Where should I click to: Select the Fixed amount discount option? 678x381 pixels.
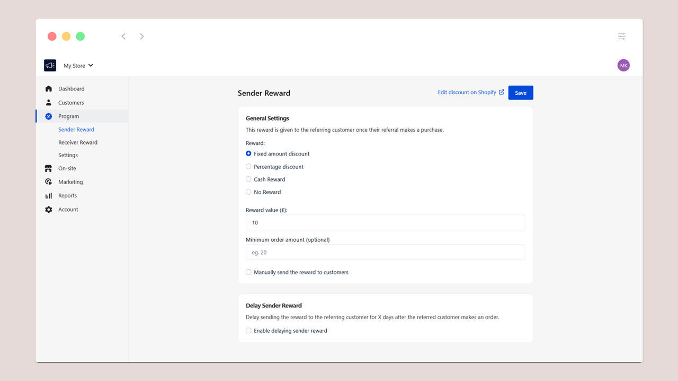(248, 153)
